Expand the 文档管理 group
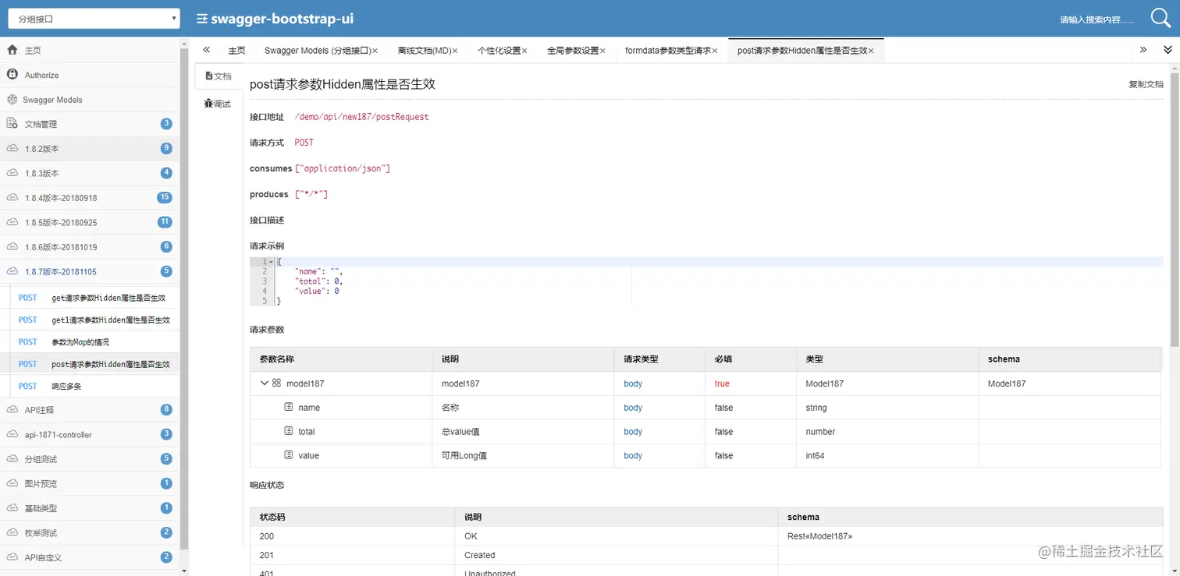This screenshot has width=1180, height=576. tap(90, 124)
